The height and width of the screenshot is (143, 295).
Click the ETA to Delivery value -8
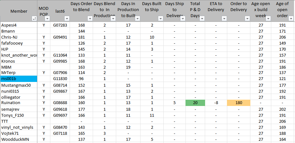point(216,103)
